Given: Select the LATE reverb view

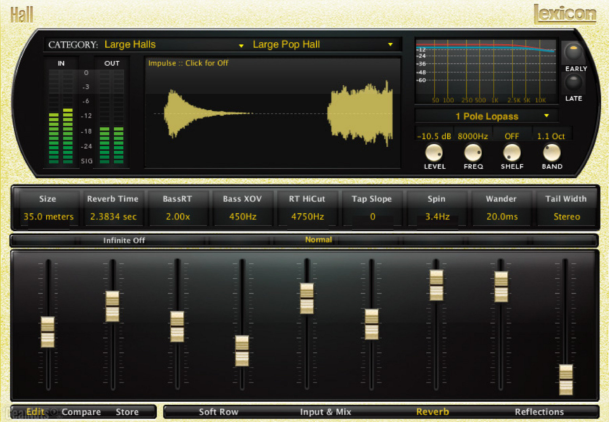Looking at the screenshot, I should 574,82.
